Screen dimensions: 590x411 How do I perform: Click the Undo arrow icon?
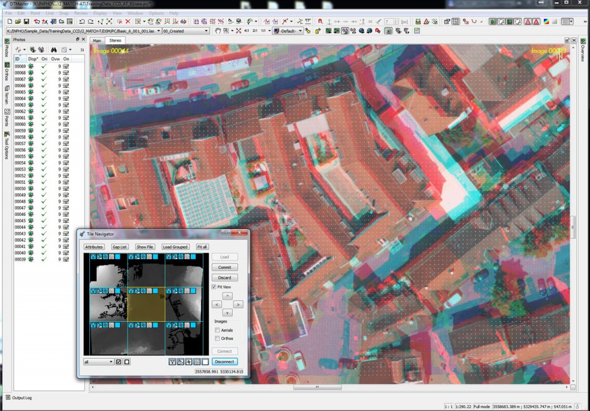click(82, 22)
